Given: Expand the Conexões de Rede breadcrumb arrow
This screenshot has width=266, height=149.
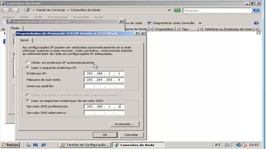Looking at the screenshot, I should [x=68, y=10].
